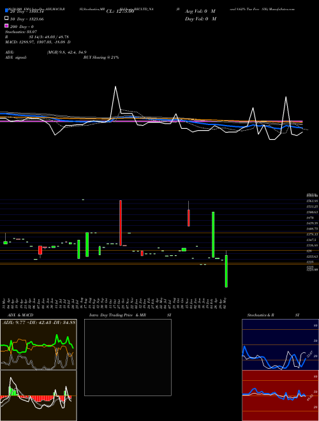The image size is (319, 421).
Task: Click the 'ADX & MACD' panel title
Action: (20, 315)
